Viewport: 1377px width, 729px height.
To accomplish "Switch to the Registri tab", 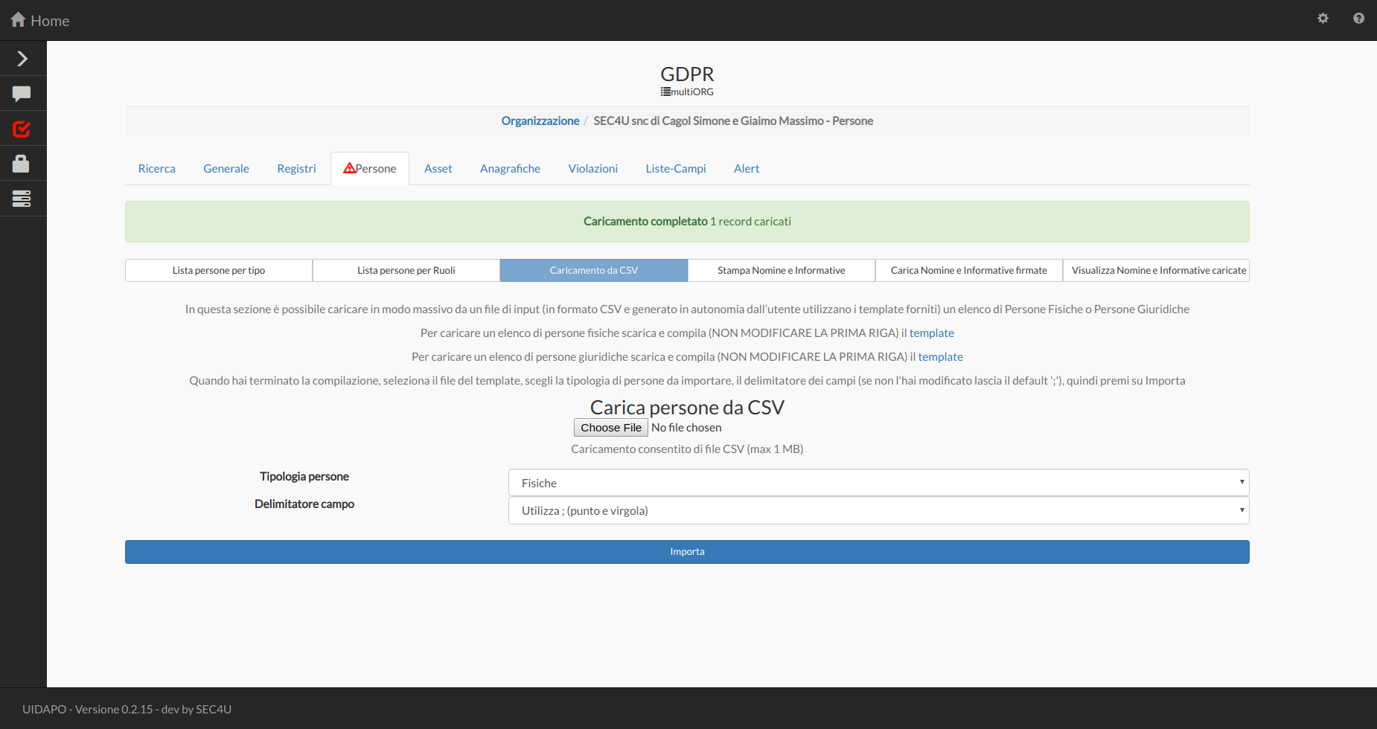I will tap(296, 169).
